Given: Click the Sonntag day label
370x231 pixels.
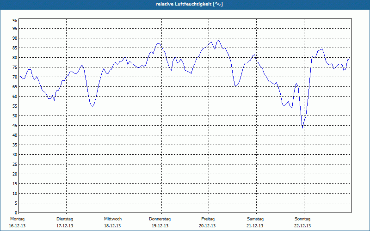Looking at the screenshot, I should (302, 219).
